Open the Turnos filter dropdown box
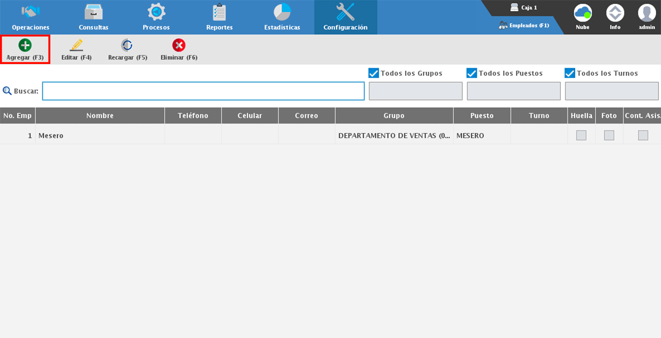The image size is (661, 338). pyautogui.click(x=612, y=91)
